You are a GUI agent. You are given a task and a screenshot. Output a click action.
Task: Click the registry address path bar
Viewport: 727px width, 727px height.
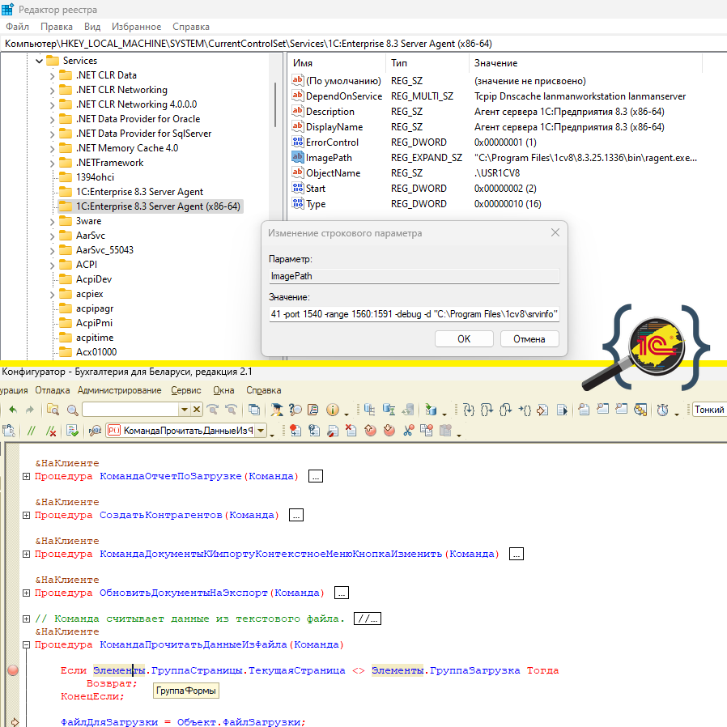tap(363, 44)
